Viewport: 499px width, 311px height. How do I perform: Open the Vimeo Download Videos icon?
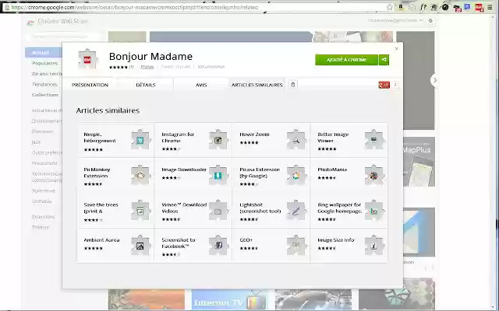[x=218, y=210]
